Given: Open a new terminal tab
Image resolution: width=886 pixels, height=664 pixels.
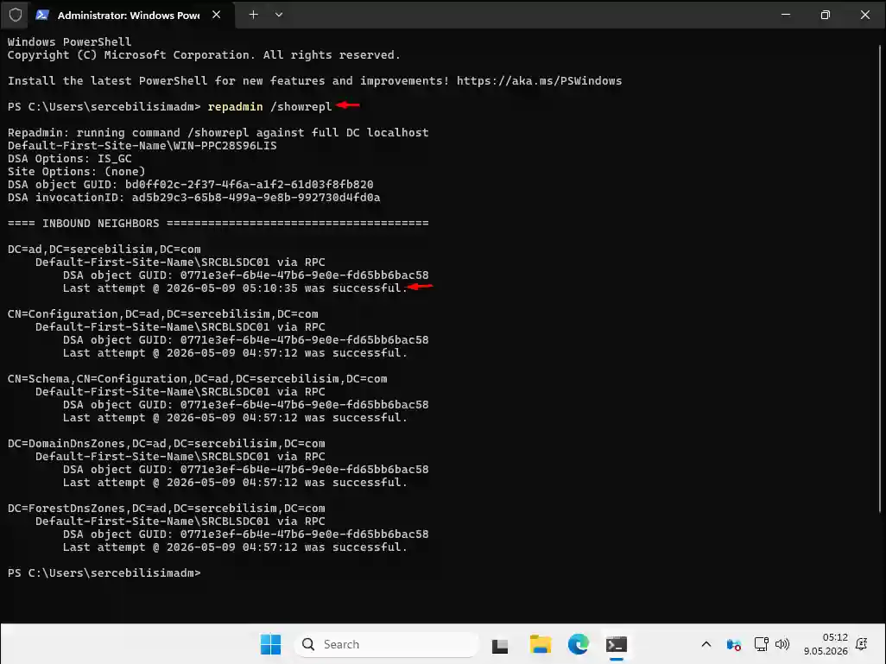Looking at the screenshot, I should tap(253, 15).
